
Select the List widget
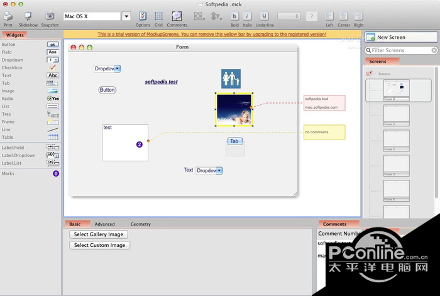click(30, 106)
